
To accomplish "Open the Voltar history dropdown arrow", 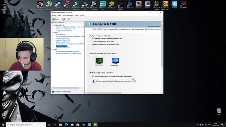I will coord(61,19).
